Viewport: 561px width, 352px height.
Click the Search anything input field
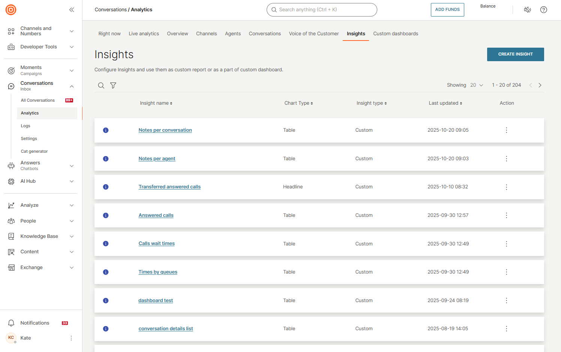(322, 10)
